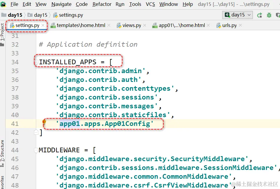Image resolution: width=280 pixels, height=189 pixels.
Task: Open the Refactor menu
Action: coord(102,4)
